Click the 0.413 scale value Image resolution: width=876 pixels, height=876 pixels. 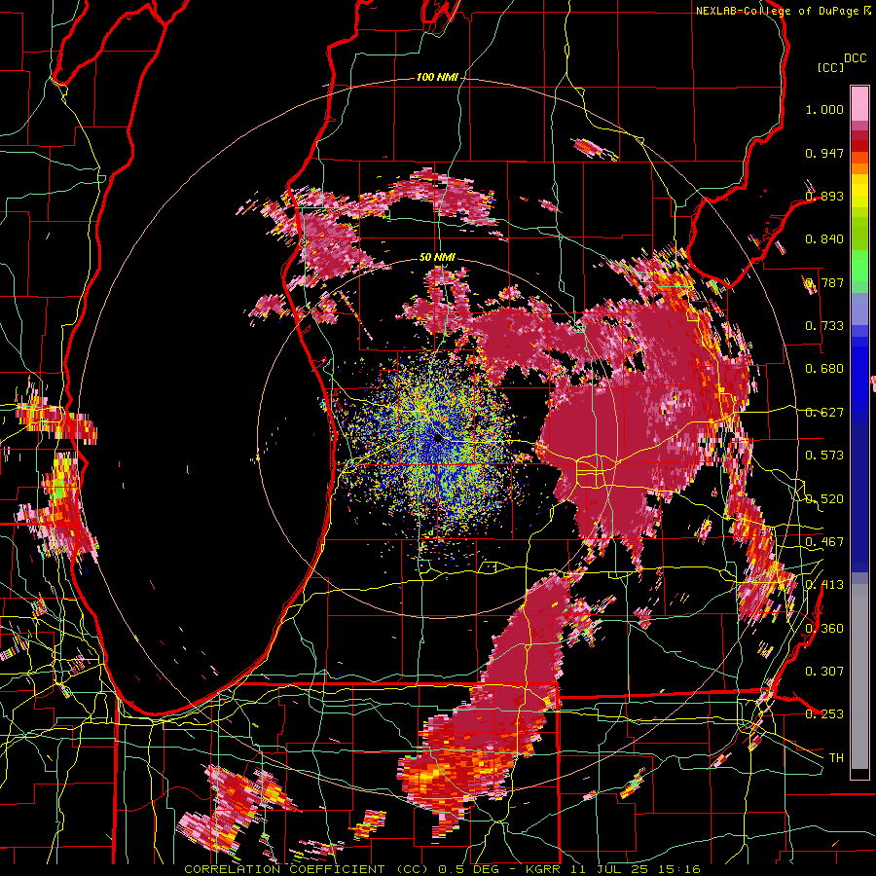(824, 585)
